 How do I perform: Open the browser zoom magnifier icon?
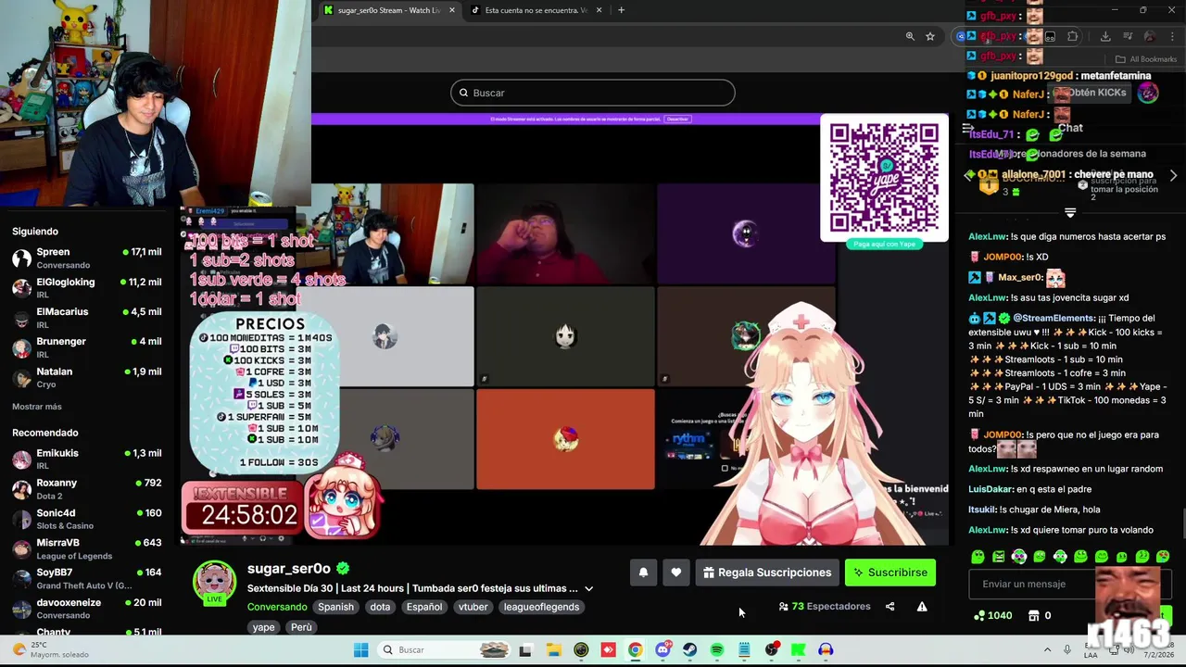coord(910,36)
